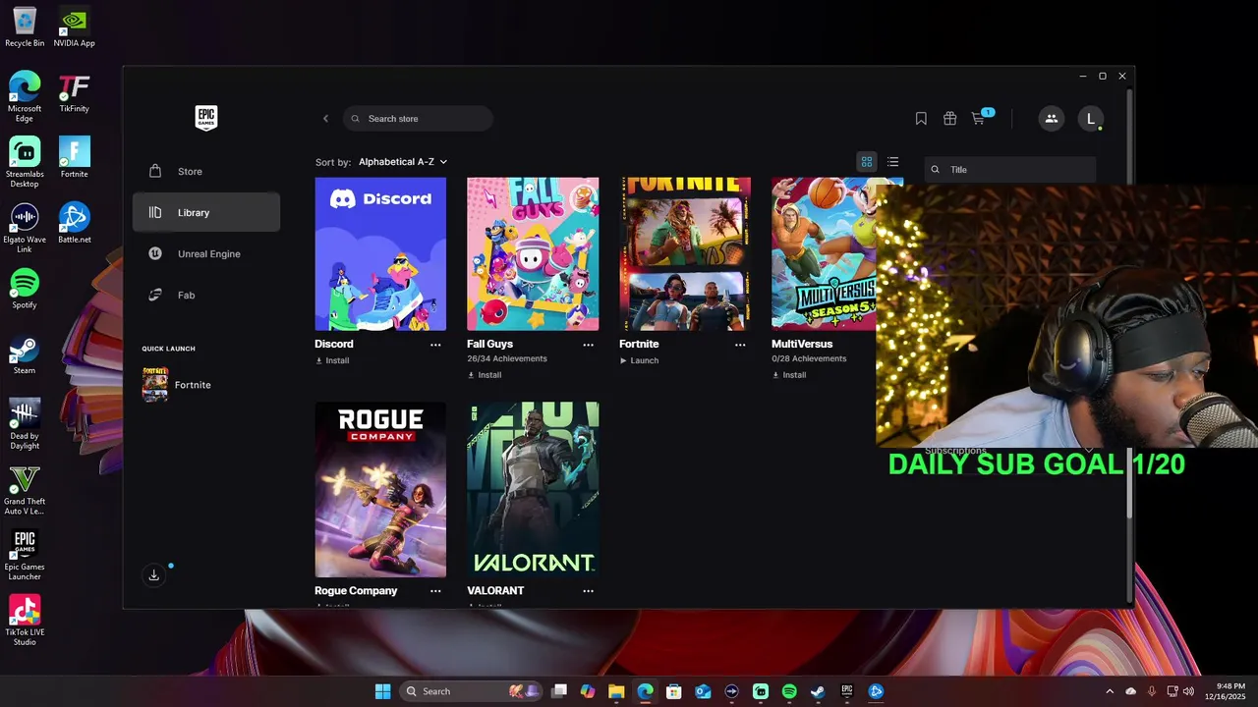Click the Title filter field
Screen dimensions: 1258x707
tap(1009, 170)
